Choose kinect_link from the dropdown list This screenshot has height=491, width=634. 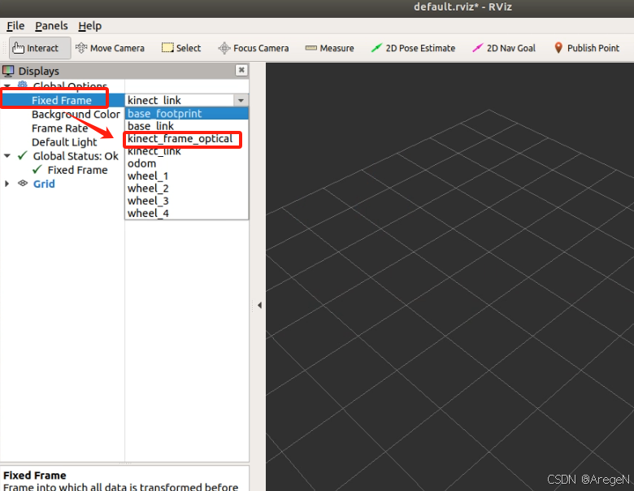coord(186,151)
